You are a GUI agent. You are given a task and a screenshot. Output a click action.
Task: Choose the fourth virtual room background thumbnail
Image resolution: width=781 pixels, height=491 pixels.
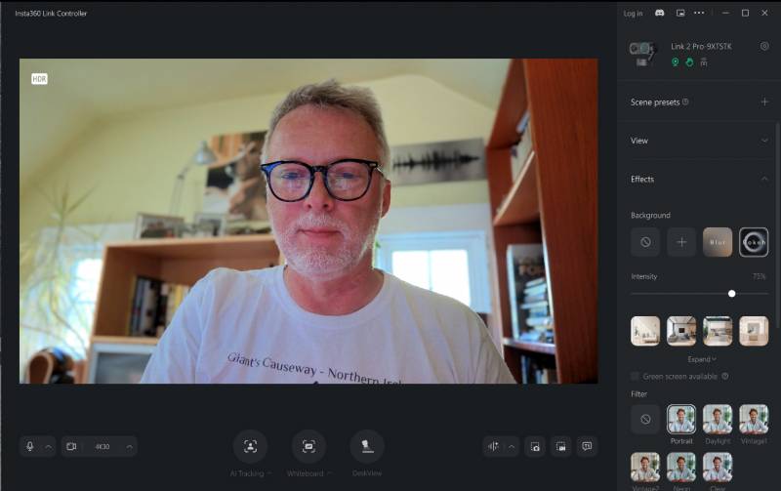pyautogui.click(x=754, y=331)
